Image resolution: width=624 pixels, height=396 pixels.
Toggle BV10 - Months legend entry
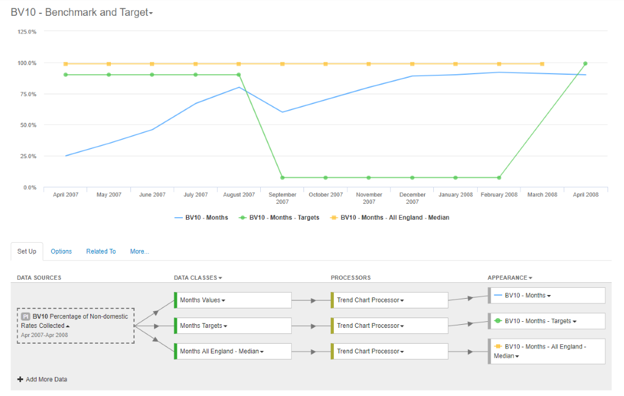coord(201,218)
